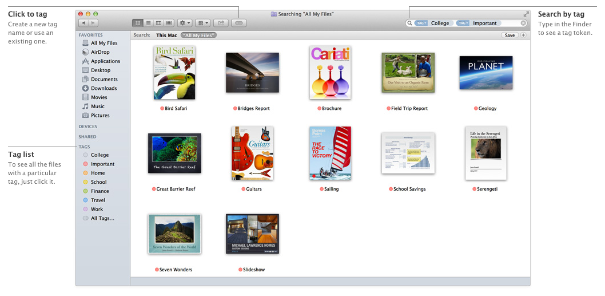The width and height of the screenshot is (605, 296).
Task: Select the Guitars file thumbnail
Action: 252,153
